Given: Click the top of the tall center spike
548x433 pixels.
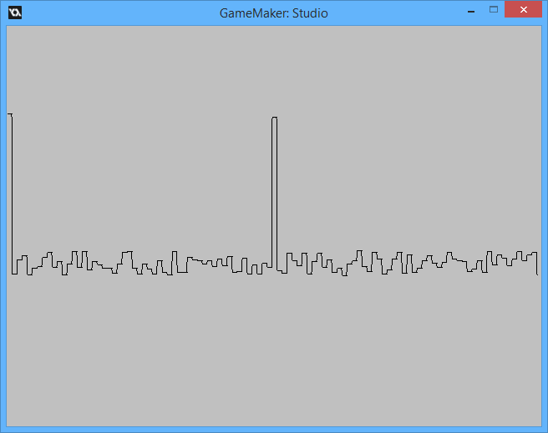Looking at the screenshot, I should tap(274, 118).
